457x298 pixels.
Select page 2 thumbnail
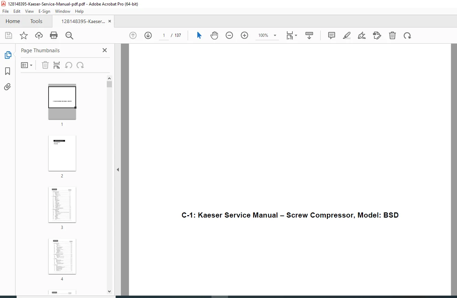(x=62, y=153)
